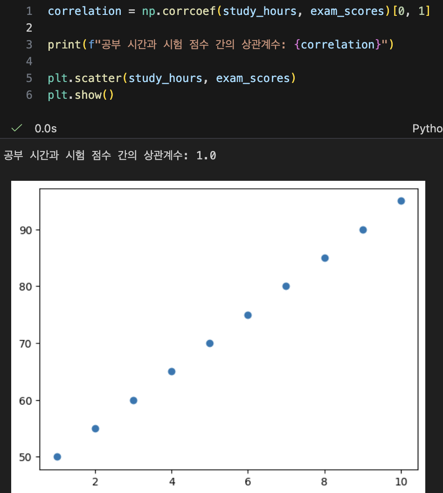443x493 pixels.
Task: Click the word 'correlation' on line 1
Action: click(x=84, y=11)
